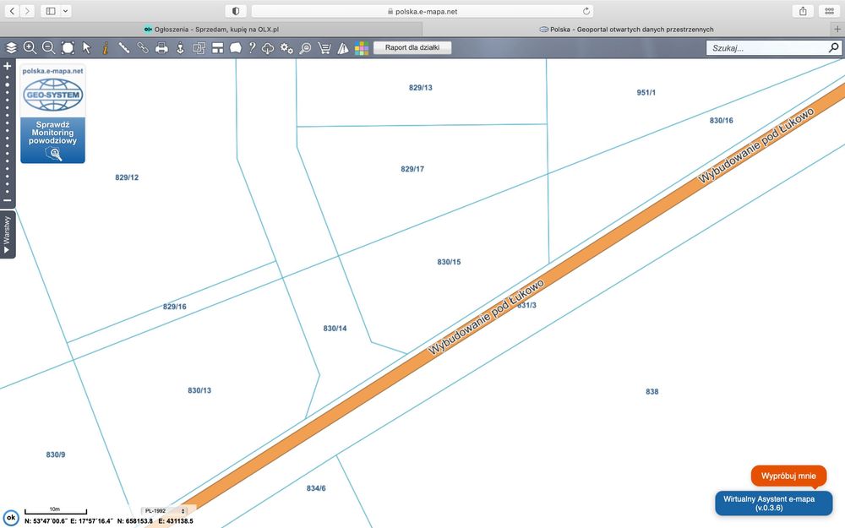This screenshot has width=845, height=528.
Task: Toggle the Safari sidebar button
Action: coord(51,11)
